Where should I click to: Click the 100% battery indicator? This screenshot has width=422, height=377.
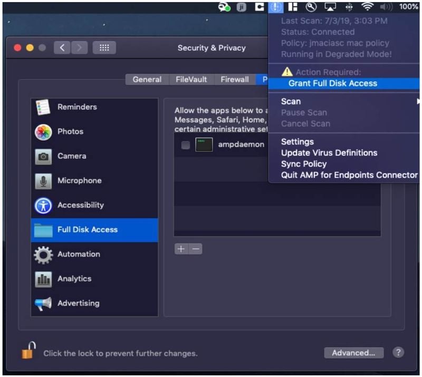(x=408, y=7)
